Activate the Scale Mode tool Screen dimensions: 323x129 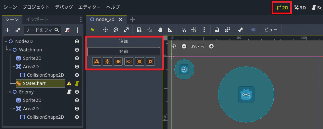126,30
